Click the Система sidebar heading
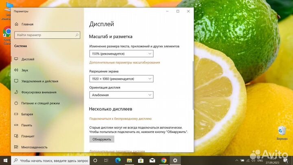 [21, 46]
